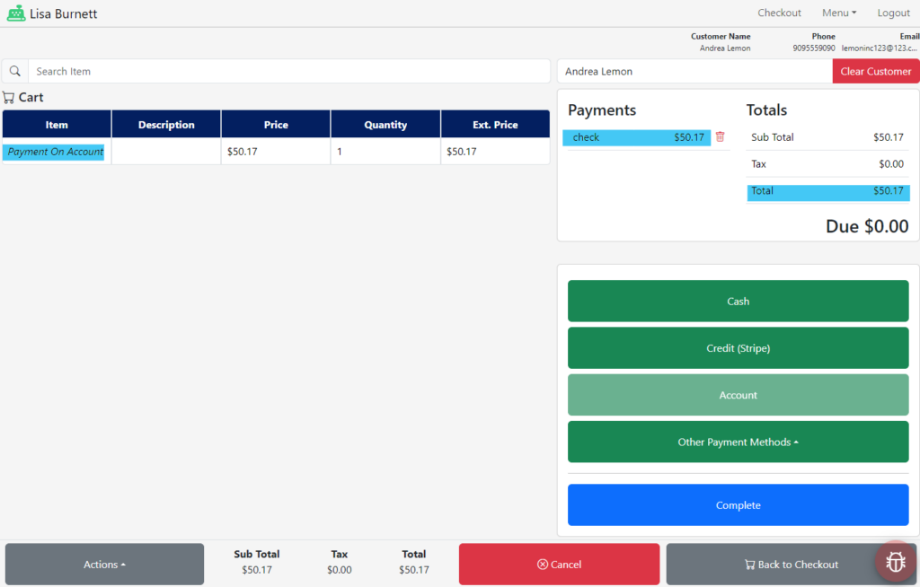
Task: Open the Other Payment Methods dropdown
Action: point(737,442)
